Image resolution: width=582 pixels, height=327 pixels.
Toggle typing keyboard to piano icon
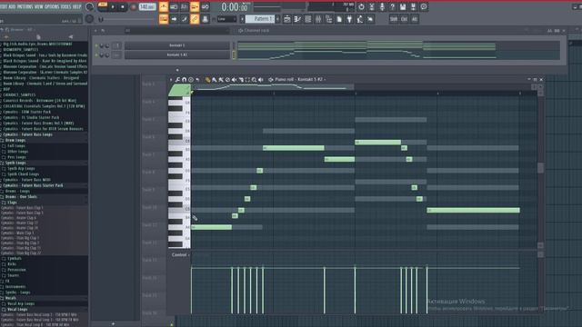[x=164, y=19]
